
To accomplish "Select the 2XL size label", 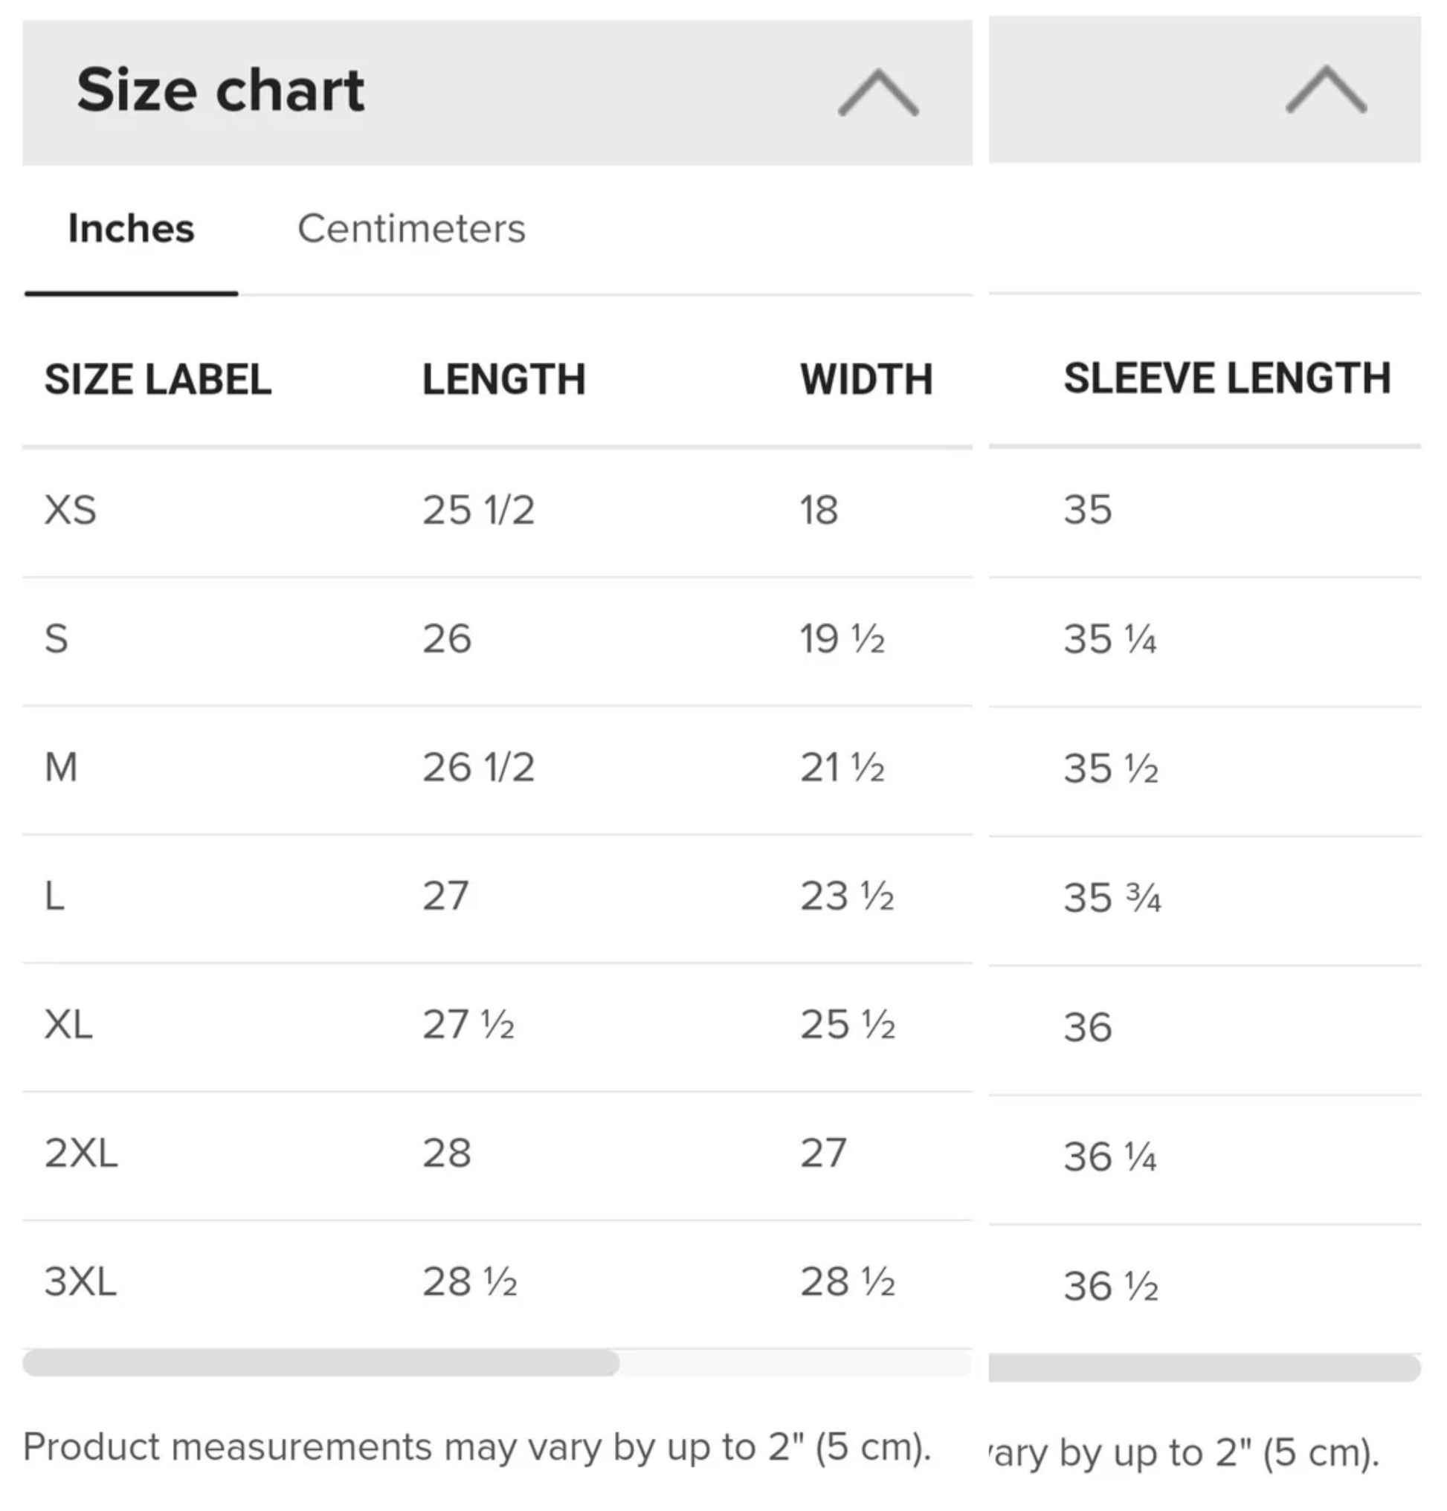I will point(81,1153).
